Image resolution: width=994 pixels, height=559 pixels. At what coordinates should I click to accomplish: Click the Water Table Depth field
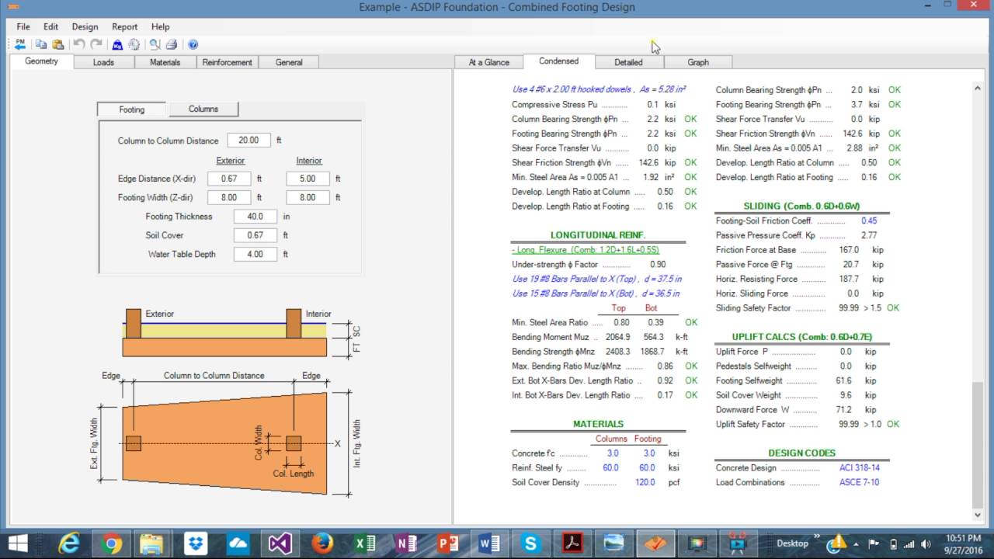click(255, 254)
